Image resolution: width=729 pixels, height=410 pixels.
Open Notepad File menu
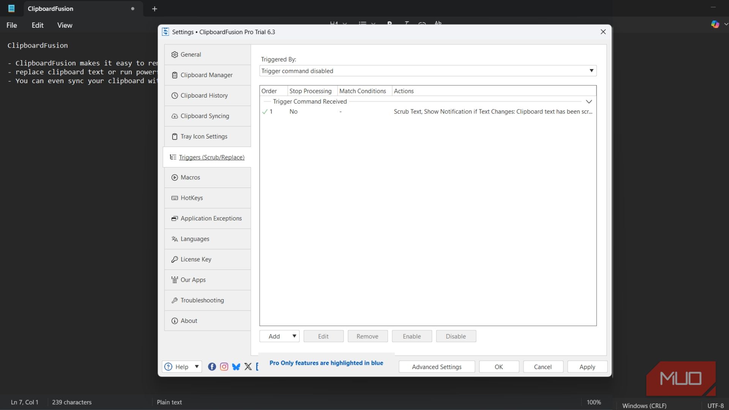point(12,25)
